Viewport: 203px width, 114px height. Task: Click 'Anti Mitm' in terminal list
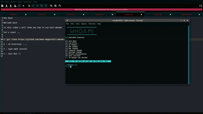[x=72, y=41]
